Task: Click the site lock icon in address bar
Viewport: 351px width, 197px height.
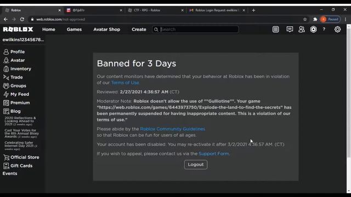Action: tap(32, 20)
